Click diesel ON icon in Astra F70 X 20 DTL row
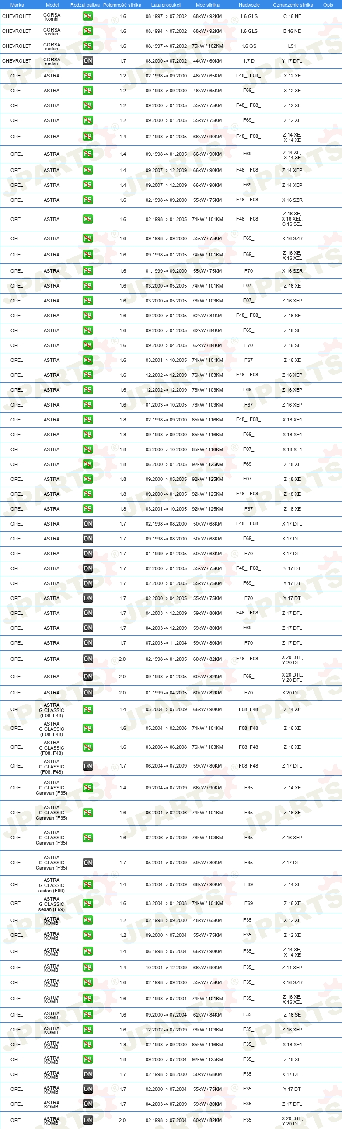The image size is (342, 1129). coord(87,693)
